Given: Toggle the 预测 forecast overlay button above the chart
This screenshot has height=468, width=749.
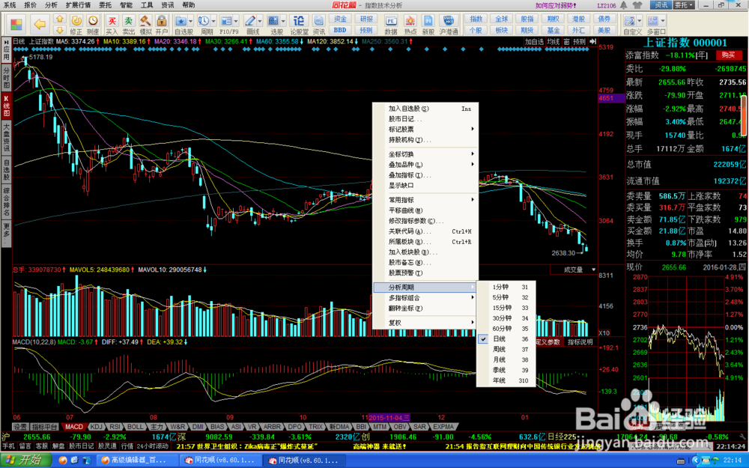Looking at the screenshot, I should pos(580,42).
